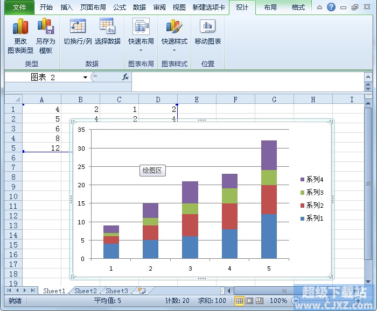Image resolution: width=377 pixels, height=311 pixels.
Task: Switch to the 插入 Insert tab
Action: 66,8
